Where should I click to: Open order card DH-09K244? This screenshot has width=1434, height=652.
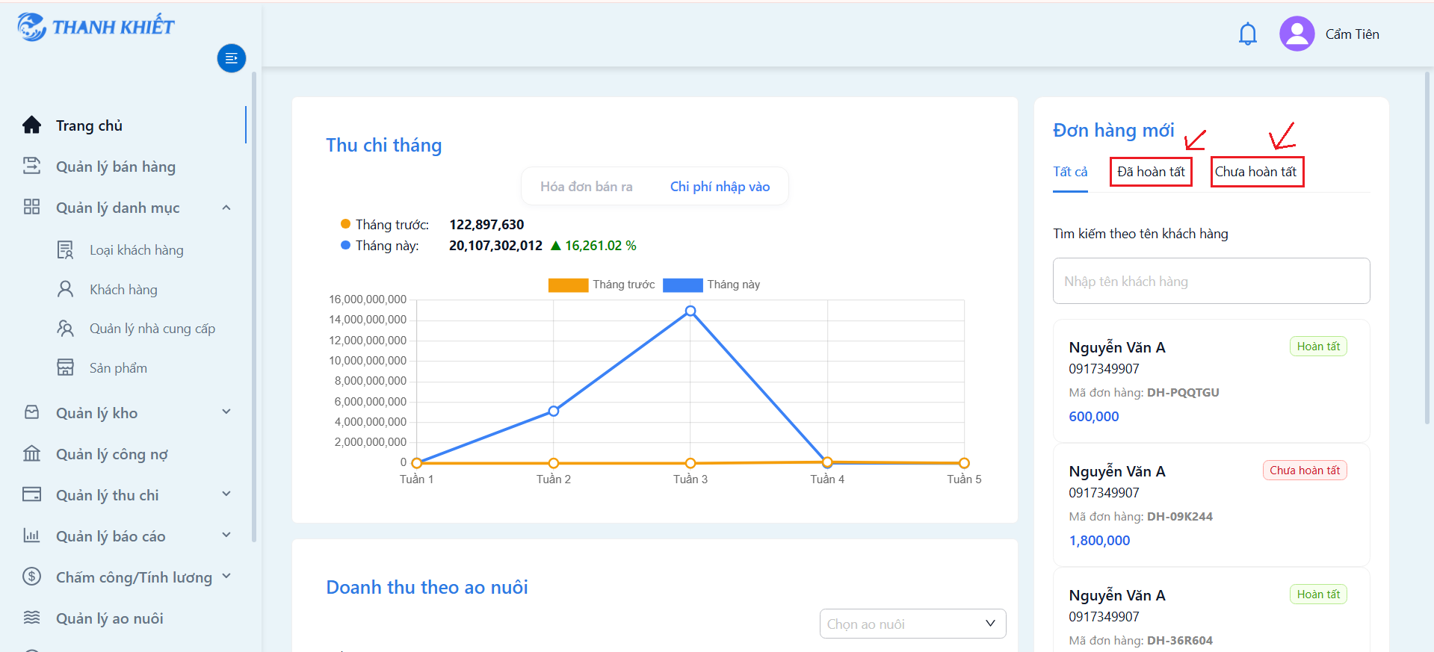(1211, 505)
